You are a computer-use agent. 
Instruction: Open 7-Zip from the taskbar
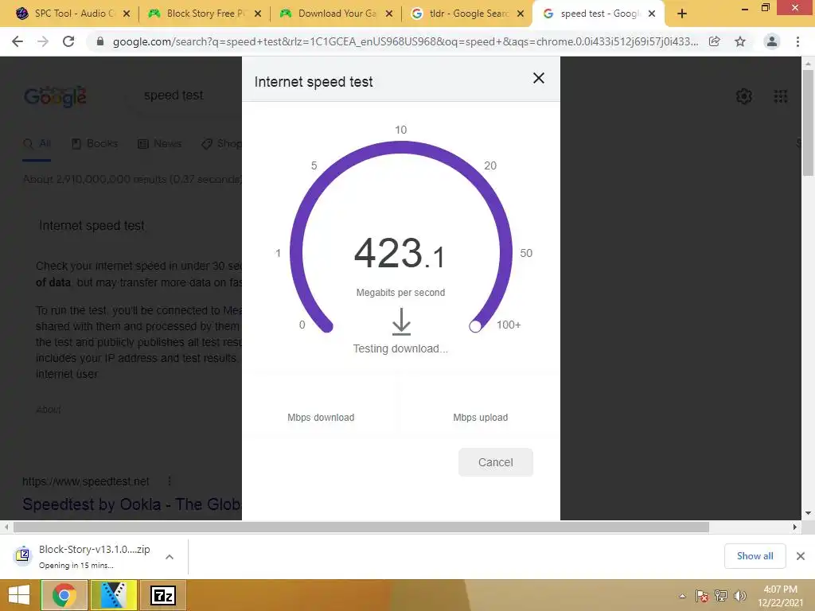(x=162, y=595)
